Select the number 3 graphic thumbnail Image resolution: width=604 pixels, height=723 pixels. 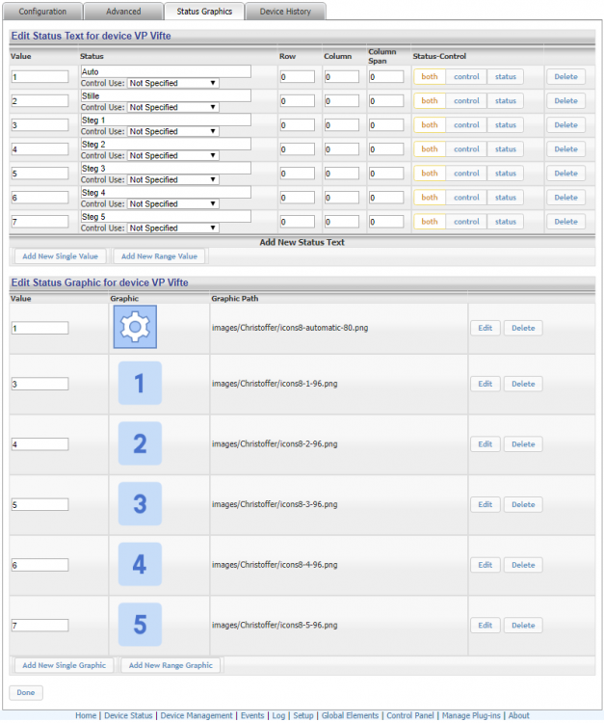140,504
